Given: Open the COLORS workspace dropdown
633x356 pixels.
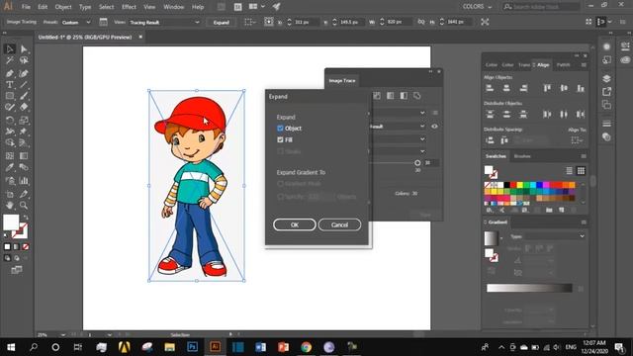Looking at the screenshot, I should (477, 7).
